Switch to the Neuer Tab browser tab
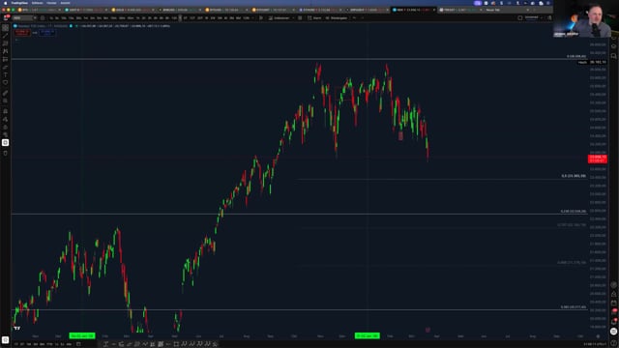619x348 pixels. (x=507, y=10)
